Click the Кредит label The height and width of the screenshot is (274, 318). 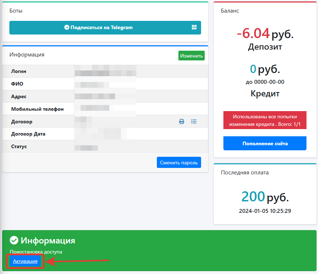tap(265, 93)
